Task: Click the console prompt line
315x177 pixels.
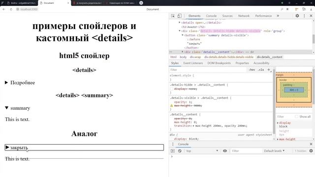Action: [241, 156]
